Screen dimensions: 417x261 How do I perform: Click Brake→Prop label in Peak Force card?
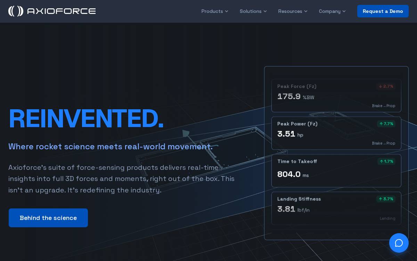[384, 106]
